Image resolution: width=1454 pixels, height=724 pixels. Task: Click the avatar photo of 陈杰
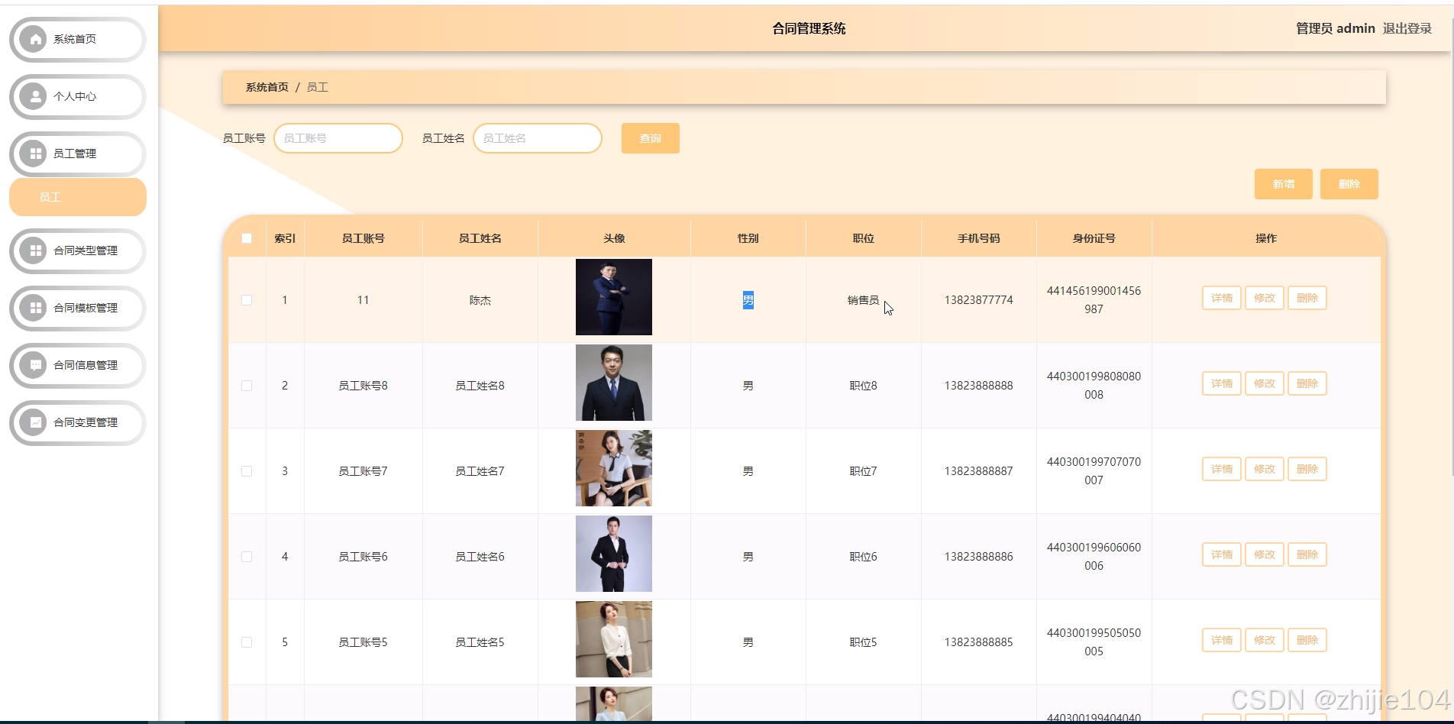click(x=614, y=297)
